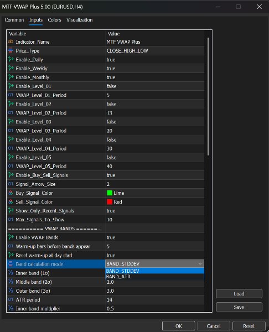Select the BAND_STDDEV option in the list
The image size is (269, 332).
tap(154, 271)
